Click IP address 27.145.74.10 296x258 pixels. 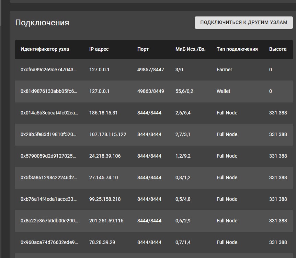pos(103,177)
